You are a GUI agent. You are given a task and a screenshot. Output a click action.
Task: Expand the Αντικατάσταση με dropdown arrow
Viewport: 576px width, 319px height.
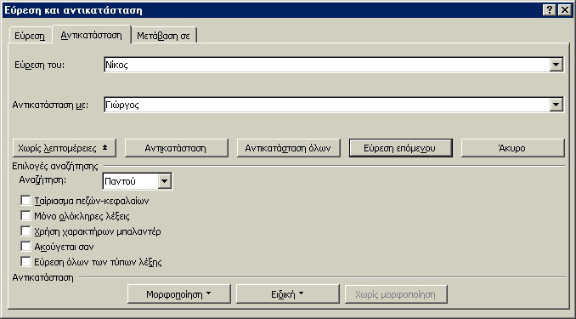pyautogui.click(x=556, y=105)
